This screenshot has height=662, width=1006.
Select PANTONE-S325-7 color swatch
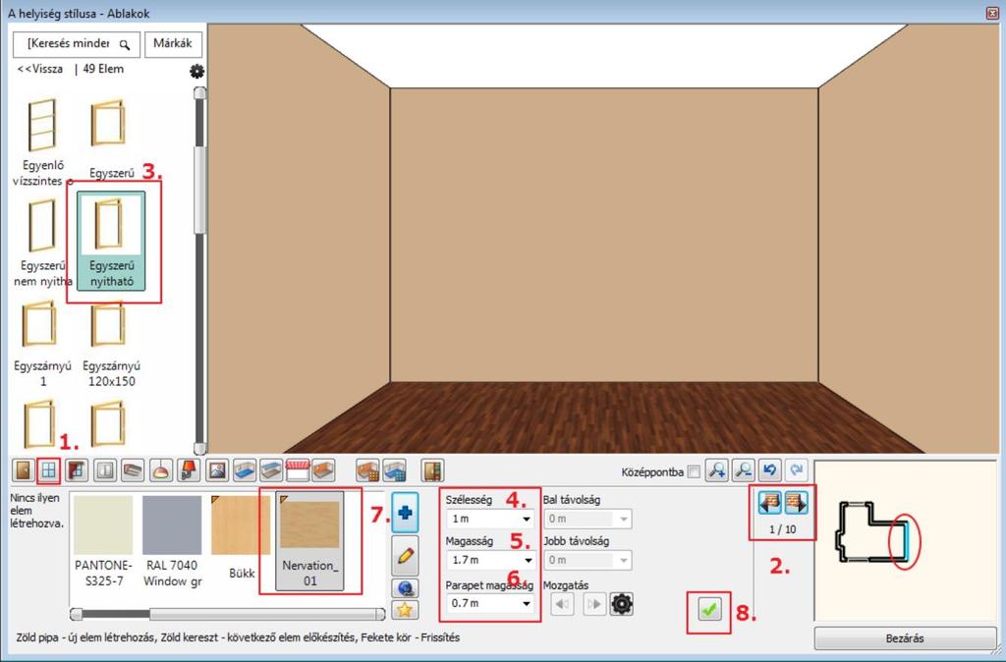point(103,542)
